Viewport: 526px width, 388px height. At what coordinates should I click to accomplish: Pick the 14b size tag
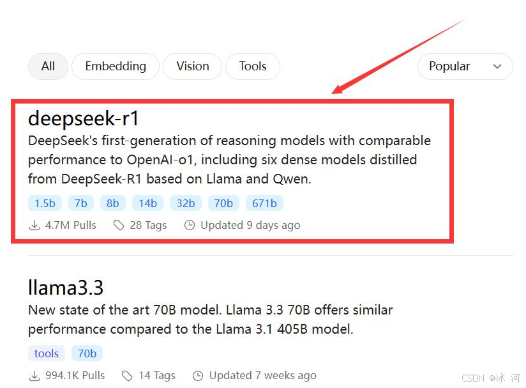(147, 203)
